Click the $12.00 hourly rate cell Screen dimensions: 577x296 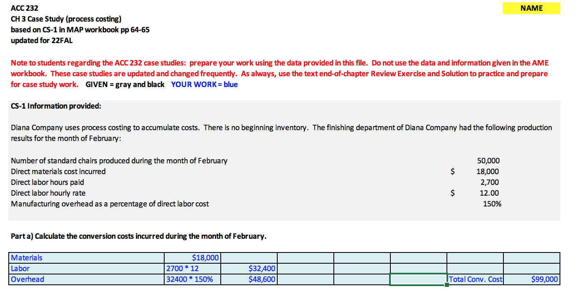[x=490, y=193]
